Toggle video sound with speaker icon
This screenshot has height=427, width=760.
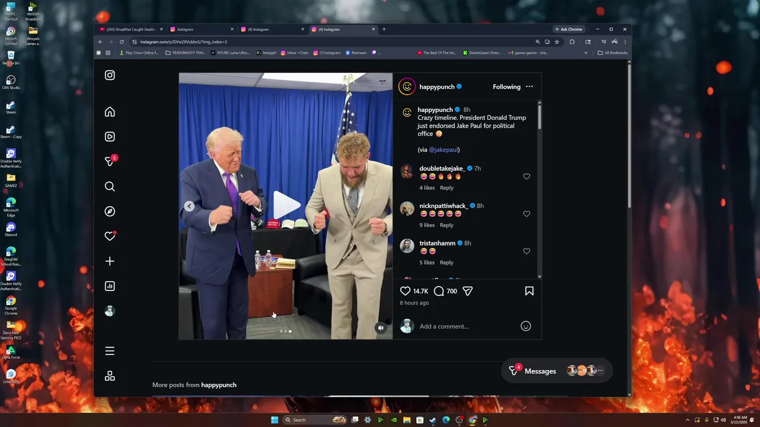[381, 328]
